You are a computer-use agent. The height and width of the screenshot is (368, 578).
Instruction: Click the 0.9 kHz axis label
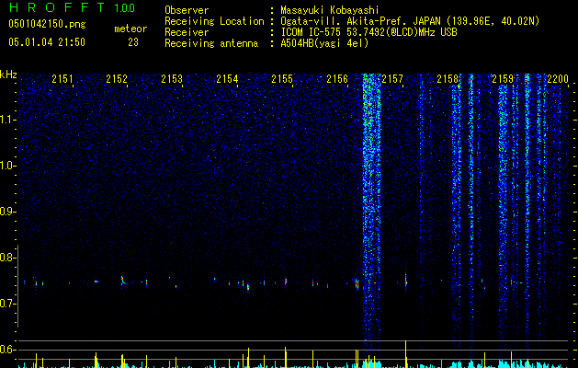coord(7,212)
